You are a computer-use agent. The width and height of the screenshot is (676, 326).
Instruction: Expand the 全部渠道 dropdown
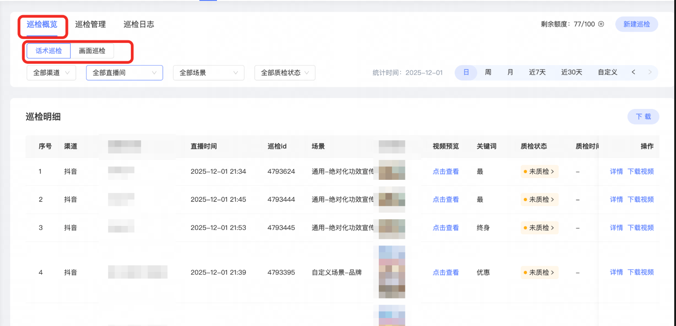pyautogui.click(x=51, y=73)
